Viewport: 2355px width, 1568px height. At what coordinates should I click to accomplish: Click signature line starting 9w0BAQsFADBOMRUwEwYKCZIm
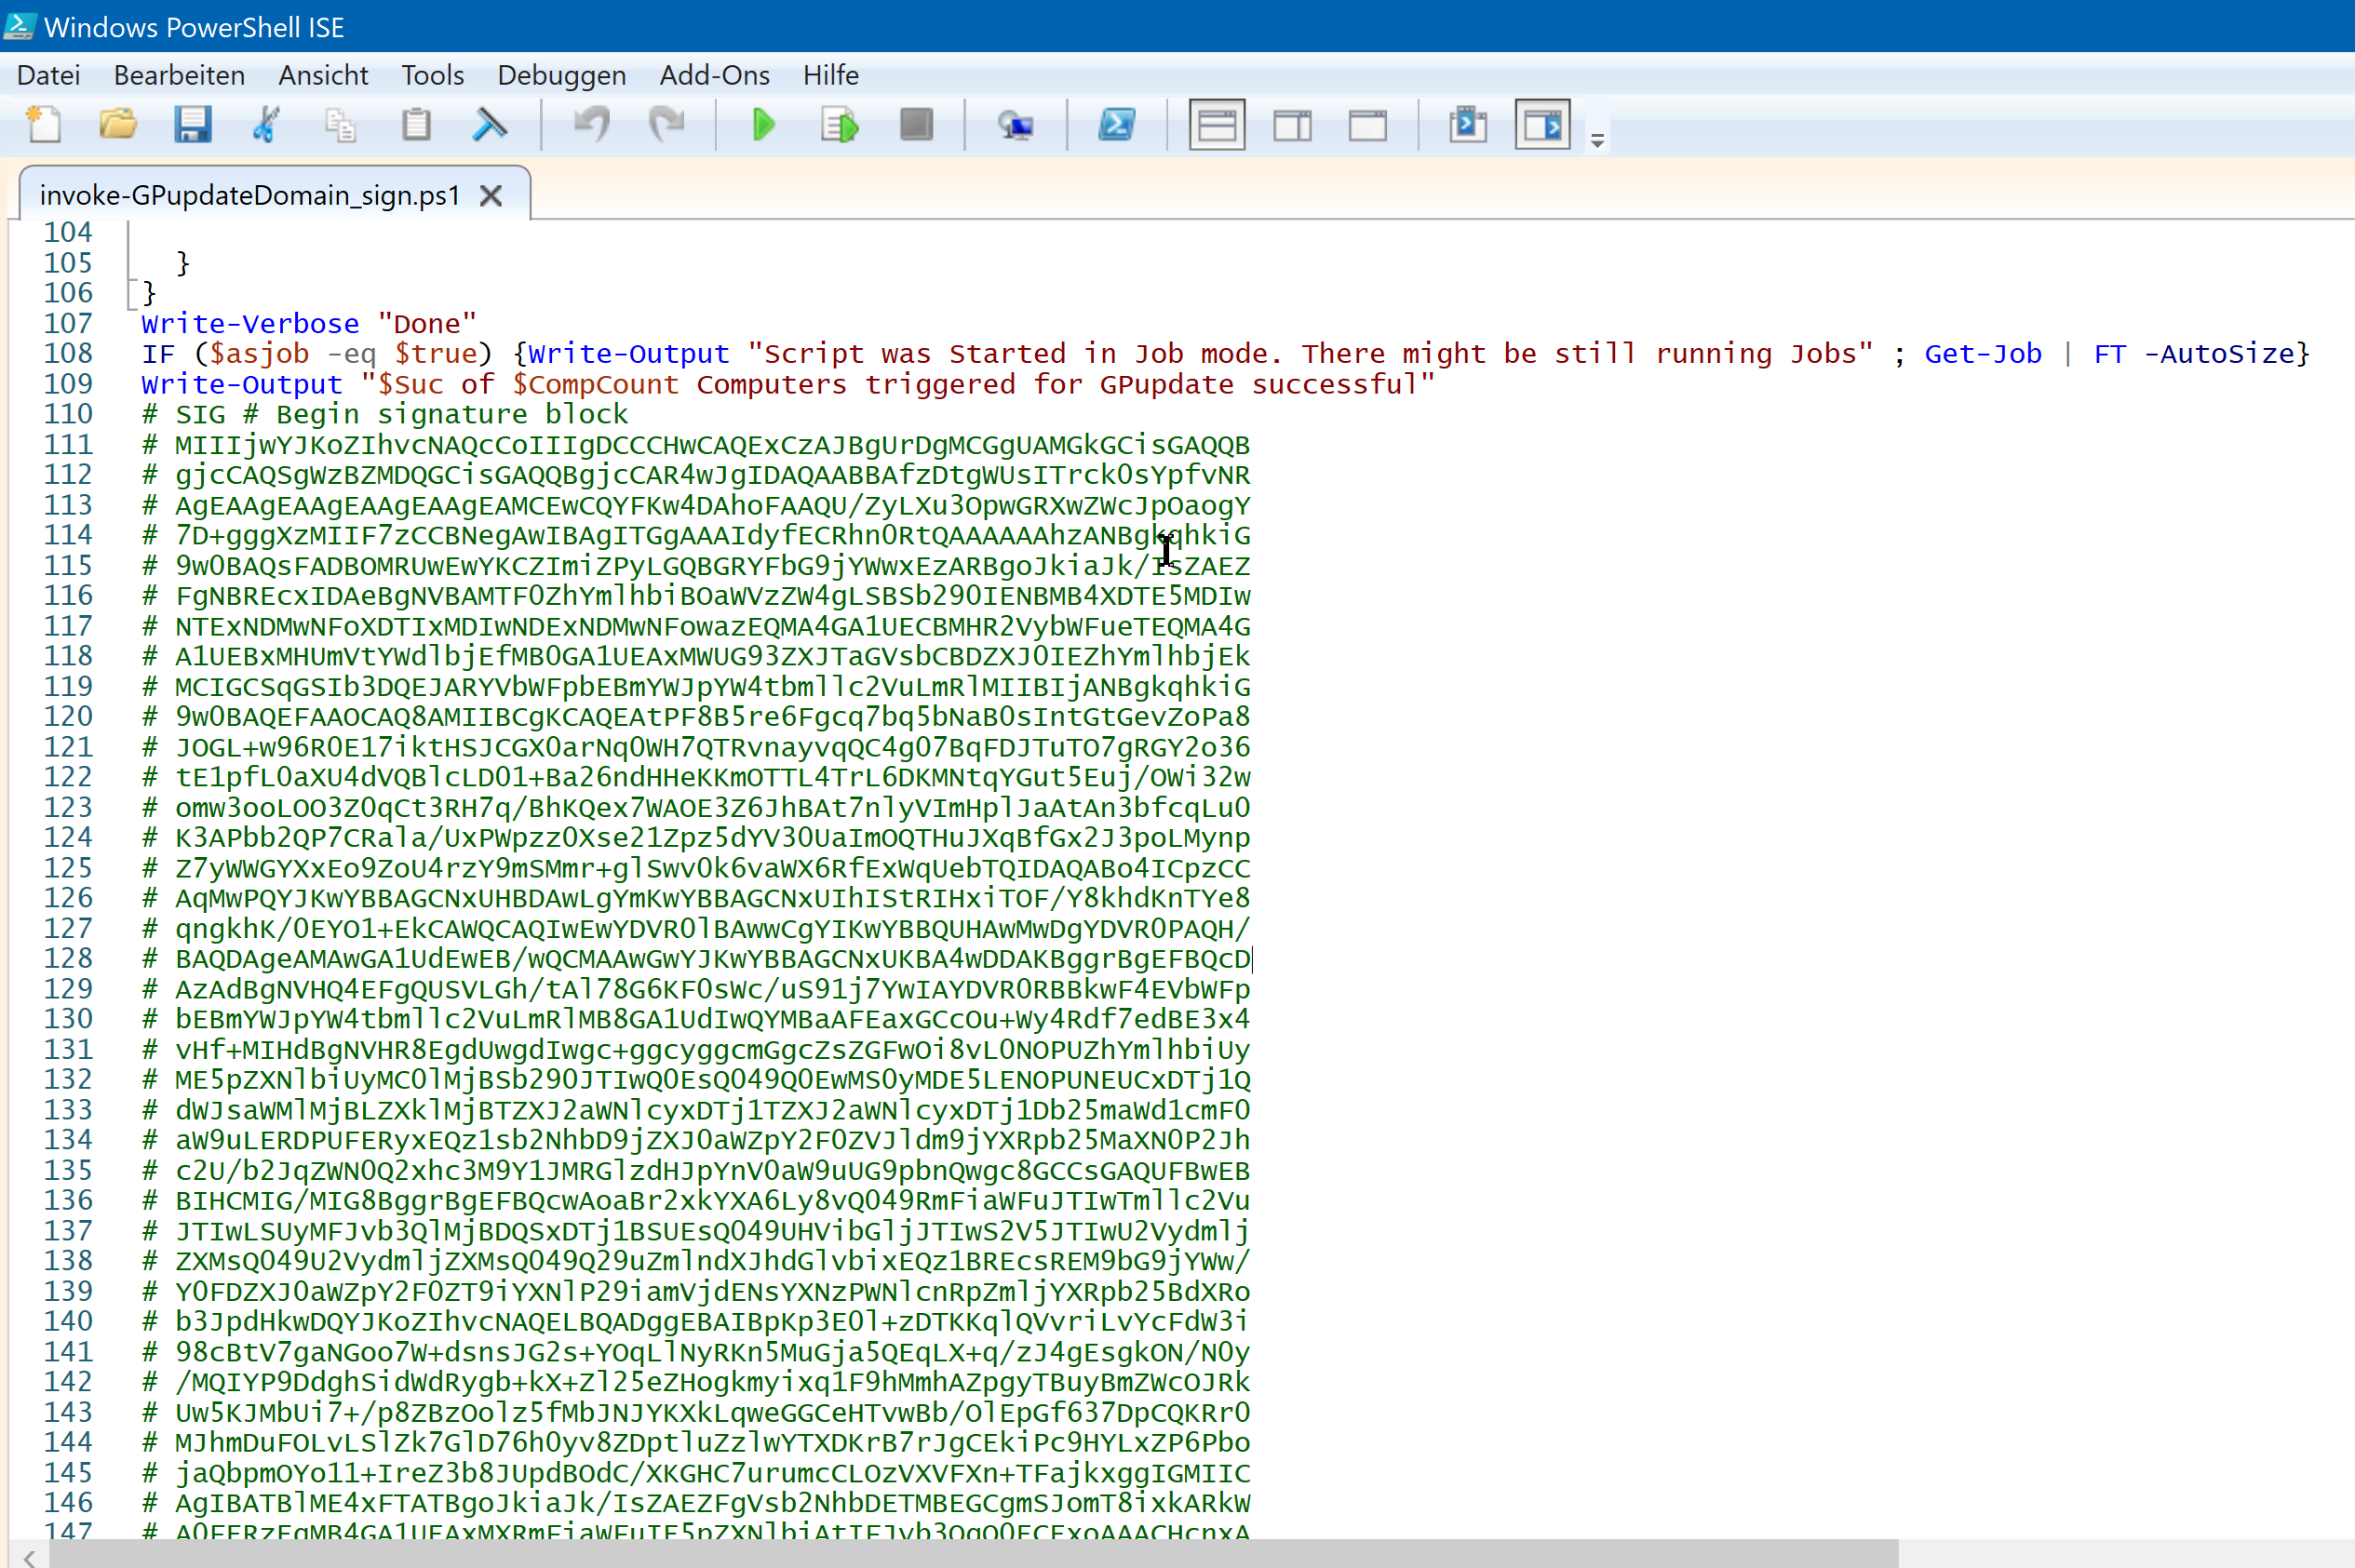coord(696,566)
